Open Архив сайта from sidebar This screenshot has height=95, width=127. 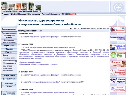[x=9, y=75]
